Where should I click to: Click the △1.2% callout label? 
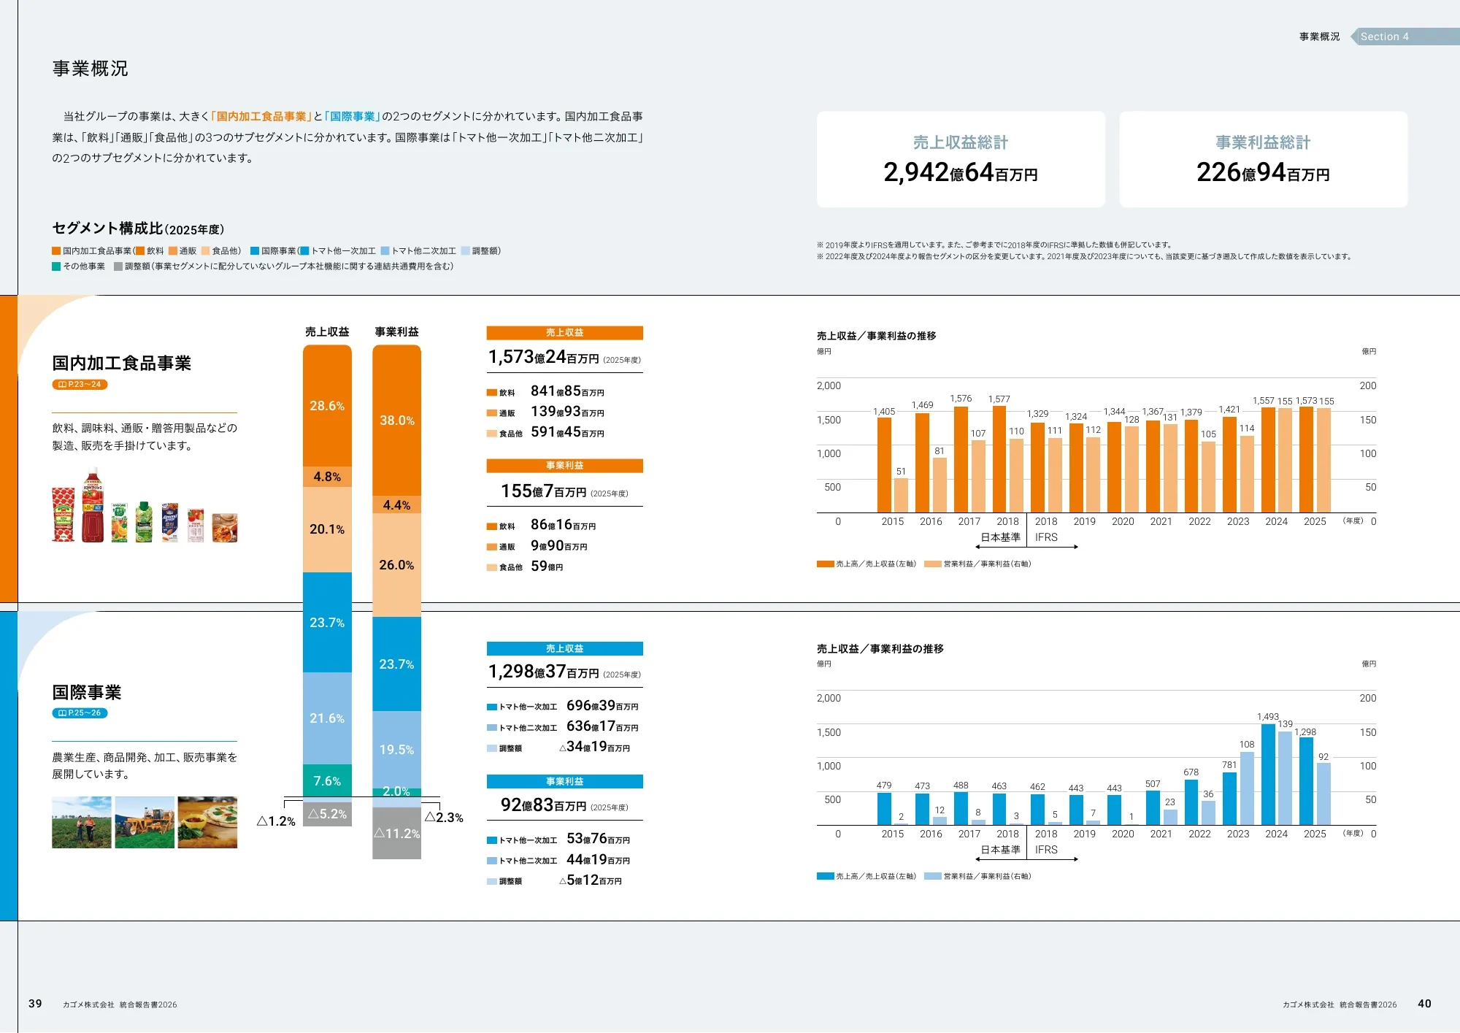tap(276, 821)
